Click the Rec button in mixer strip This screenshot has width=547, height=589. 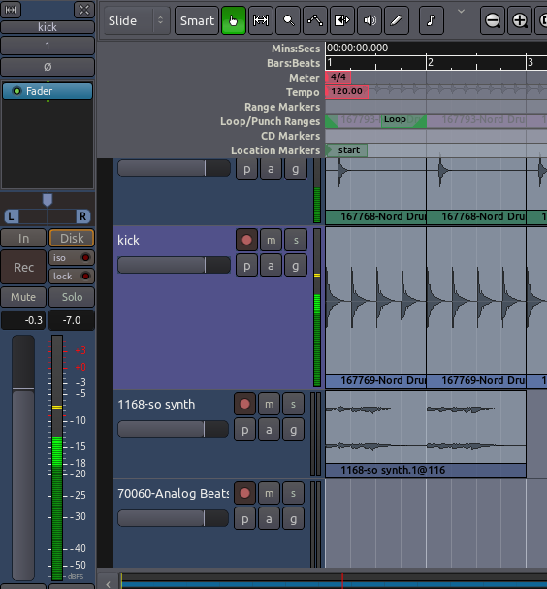[23, 267]
